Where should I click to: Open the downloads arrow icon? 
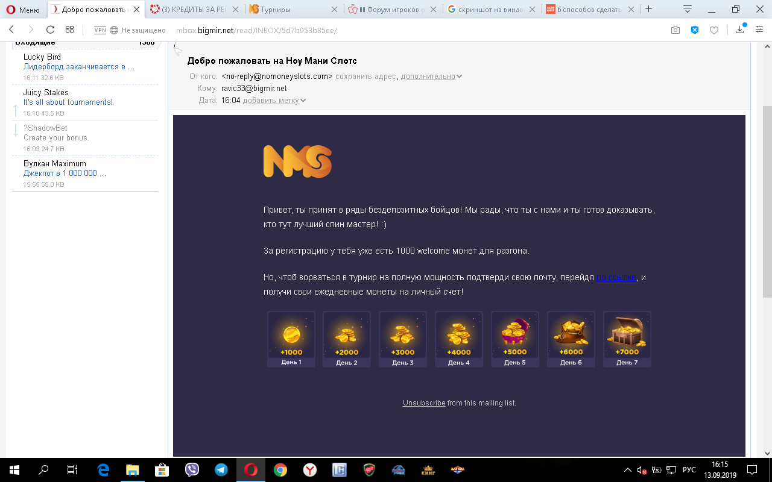(x=740, y=30)
